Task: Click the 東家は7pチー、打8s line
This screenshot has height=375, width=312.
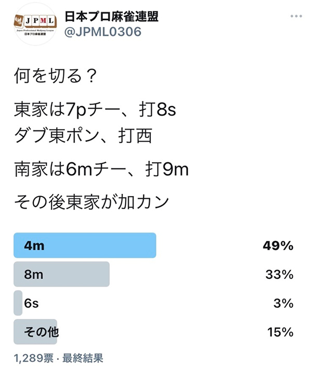Action: click(x=95, y=110)
